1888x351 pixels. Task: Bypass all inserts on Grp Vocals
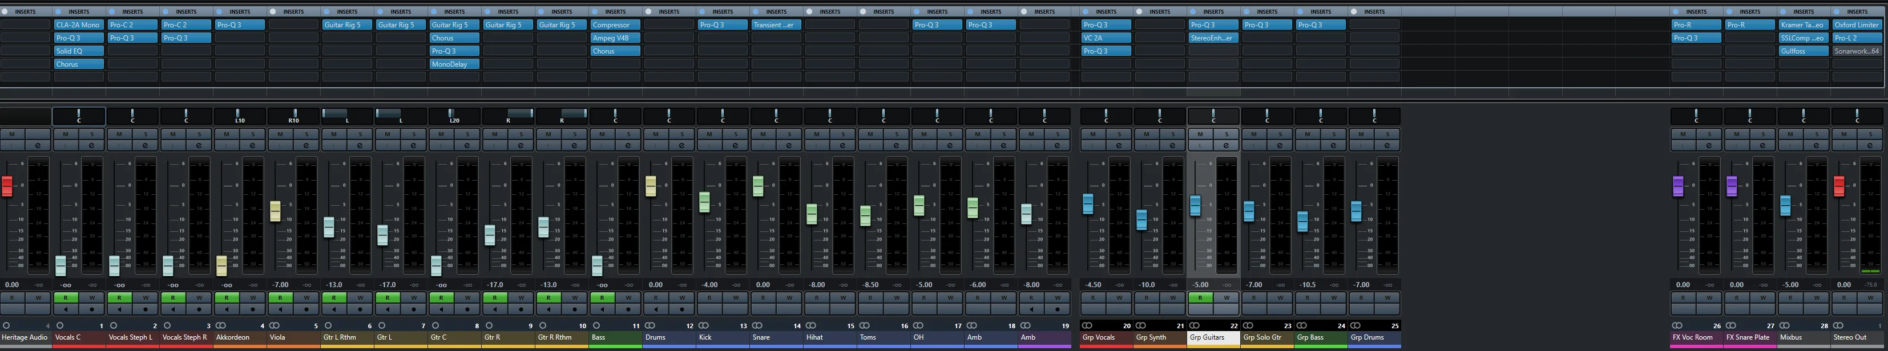pyautogui.click(x=1086, y=12)
